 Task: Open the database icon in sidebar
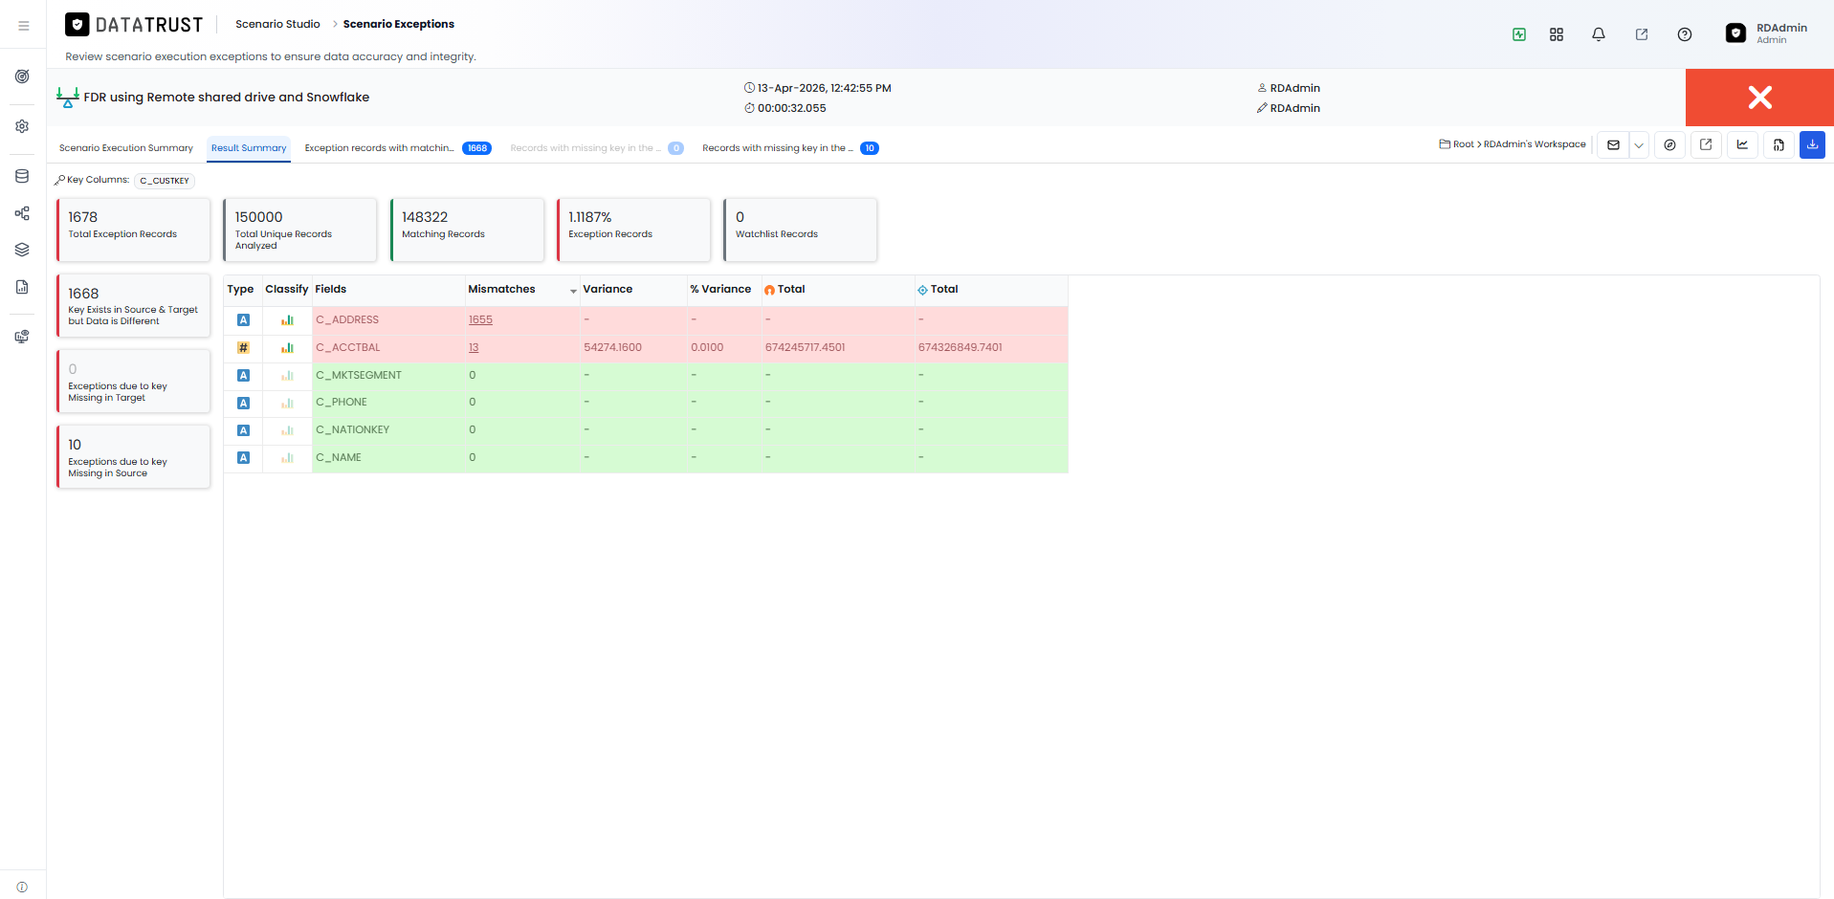(22, 176)
